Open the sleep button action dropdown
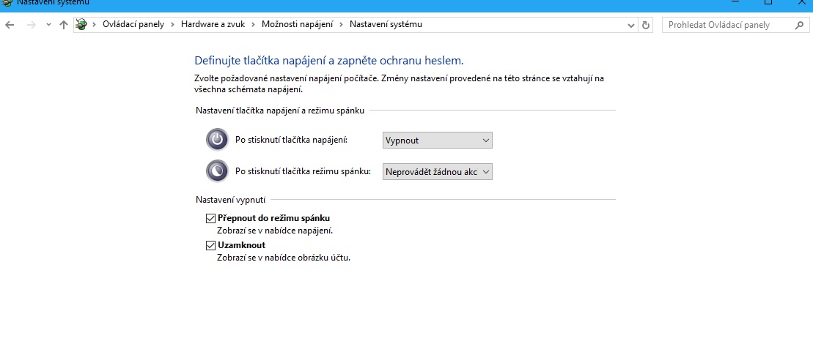 (x=437, y=171)
